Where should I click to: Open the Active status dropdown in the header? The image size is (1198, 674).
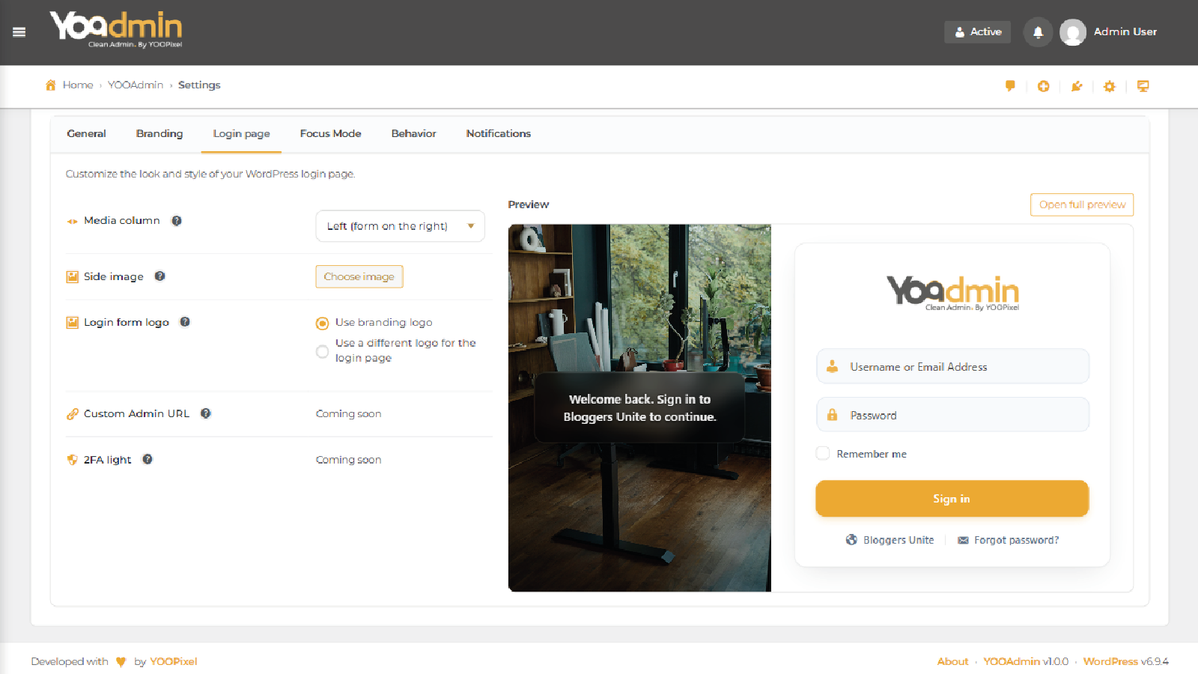point(977,31)
